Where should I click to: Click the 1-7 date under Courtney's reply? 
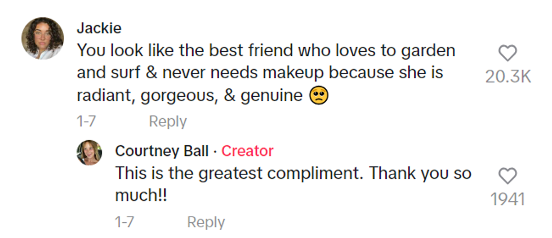124,222
